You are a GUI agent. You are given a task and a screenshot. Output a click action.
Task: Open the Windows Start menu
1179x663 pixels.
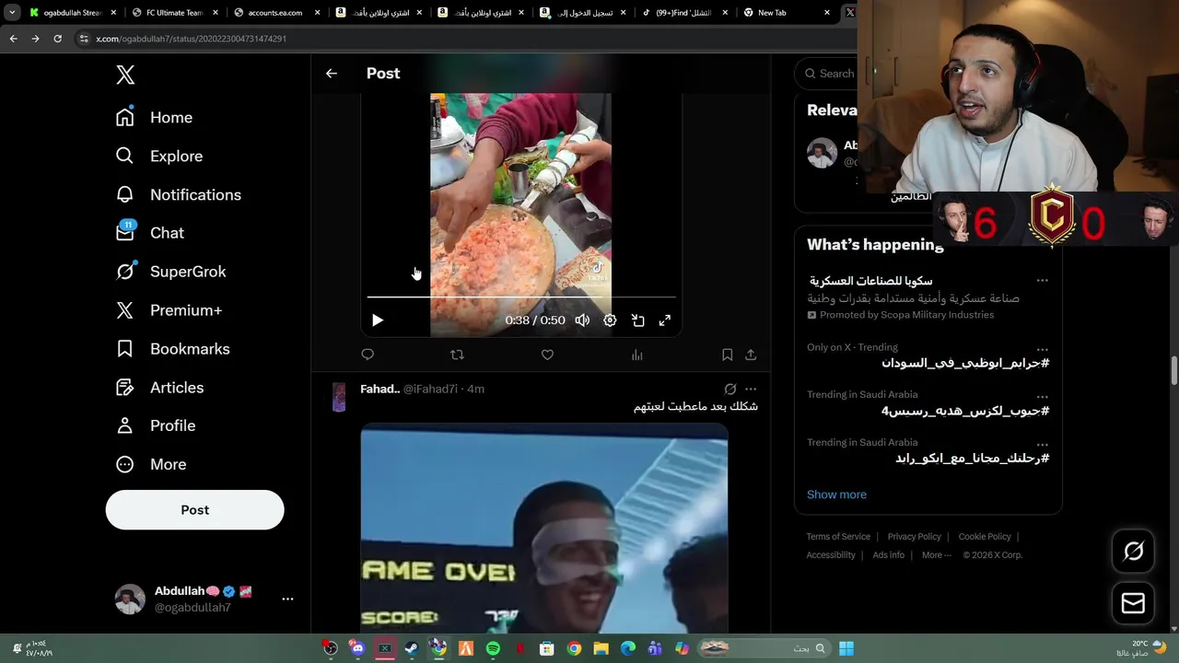(846, 648)
